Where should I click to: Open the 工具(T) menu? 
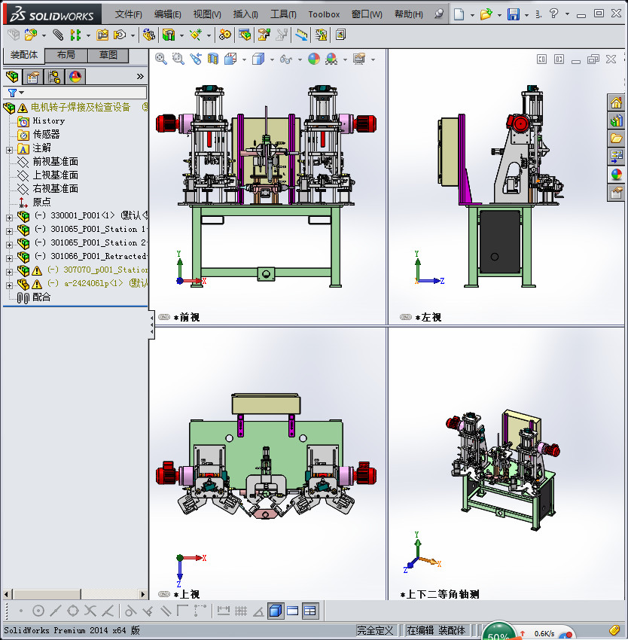tap(283, 14)
